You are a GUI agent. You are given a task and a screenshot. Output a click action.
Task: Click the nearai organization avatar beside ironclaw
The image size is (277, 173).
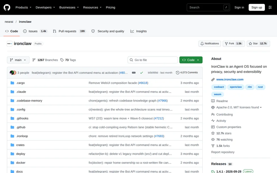coord(10,44)
